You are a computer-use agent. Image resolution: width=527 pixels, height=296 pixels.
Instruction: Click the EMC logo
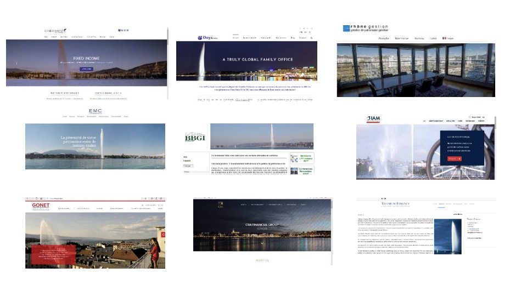click(x=95, y=111)
